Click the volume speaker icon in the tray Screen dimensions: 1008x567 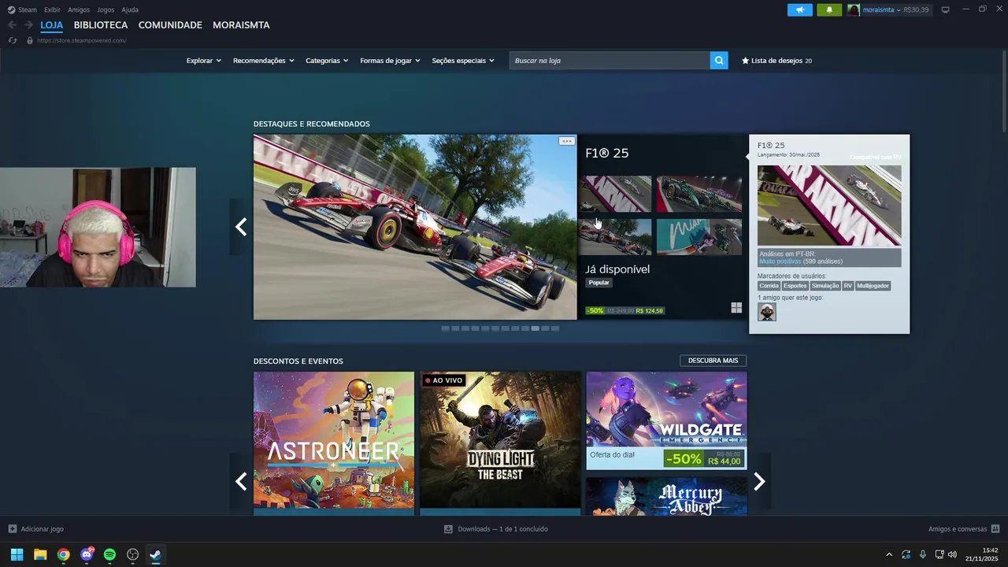pos(952,554)
